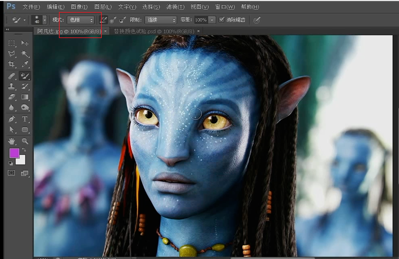Open the 文字(Y) menu
The width and height of the screenshot is (399, 259).
click(x=127, y=7)
